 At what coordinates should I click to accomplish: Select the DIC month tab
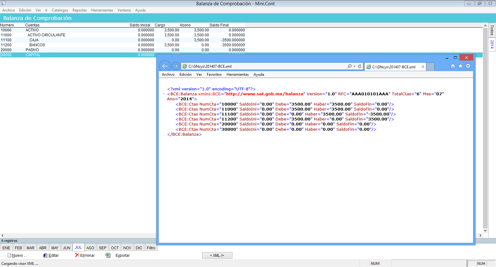pyautogui.click(x=139, y=248)
